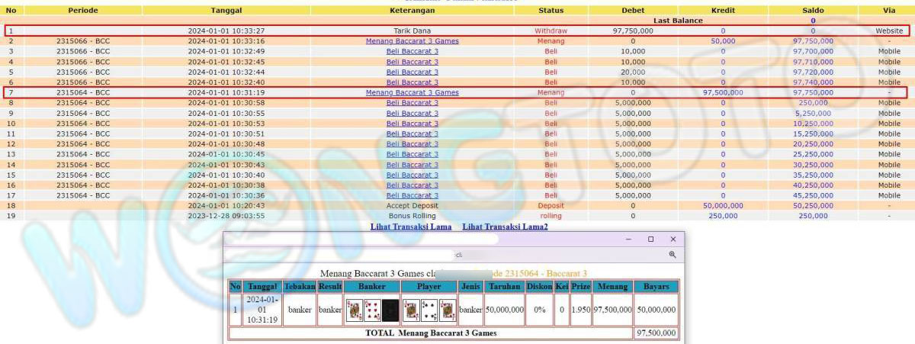Open Menang Baccarat 3 Games in row 7
The width and height of the screenshot is (915, 344).
(x=412, y=92)
